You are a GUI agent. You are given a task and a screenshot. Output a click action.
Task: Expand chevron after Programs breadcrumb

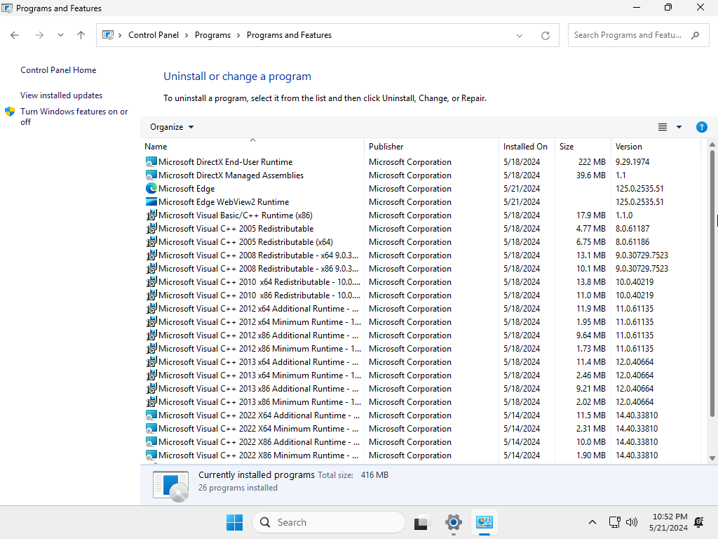[x=238, y=35]
